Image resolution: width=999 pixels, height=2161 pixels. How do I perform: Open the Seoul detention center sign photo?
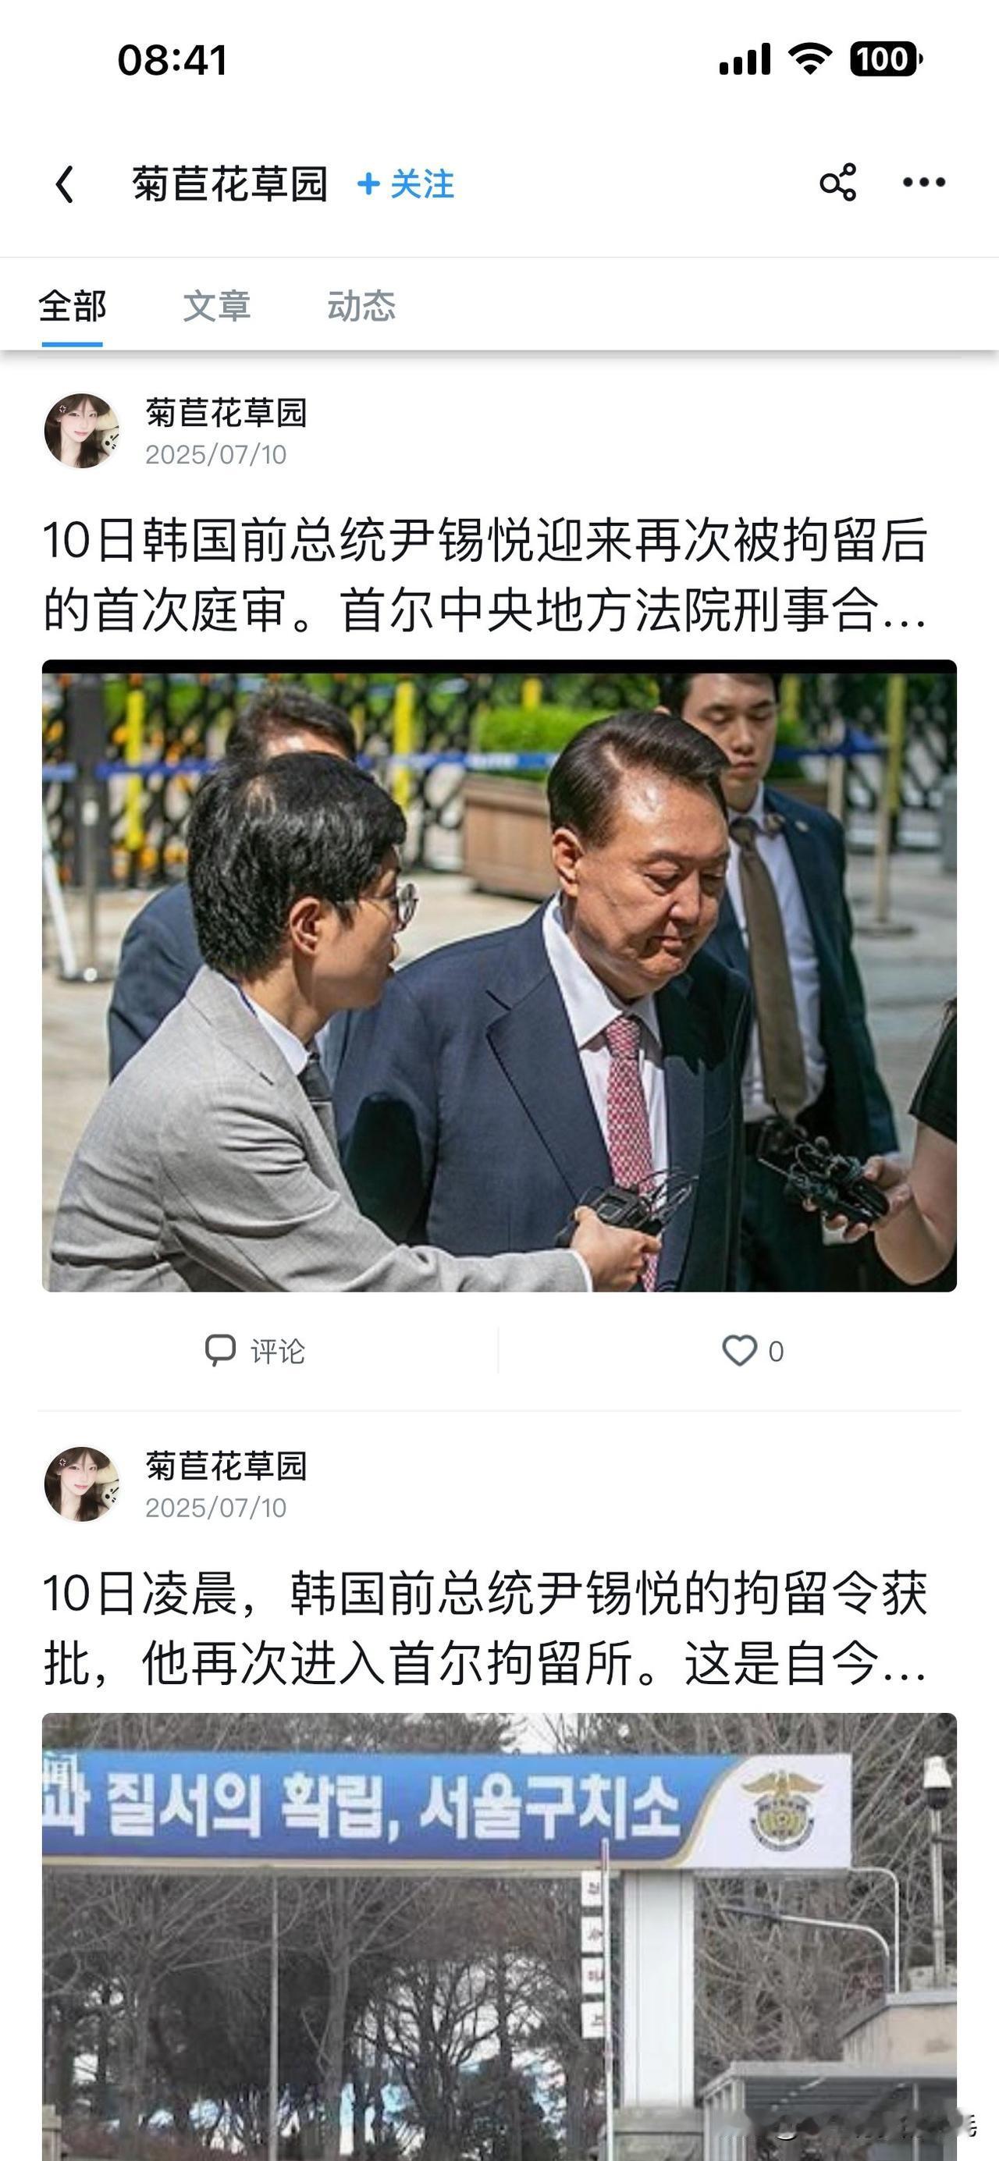499,1937
